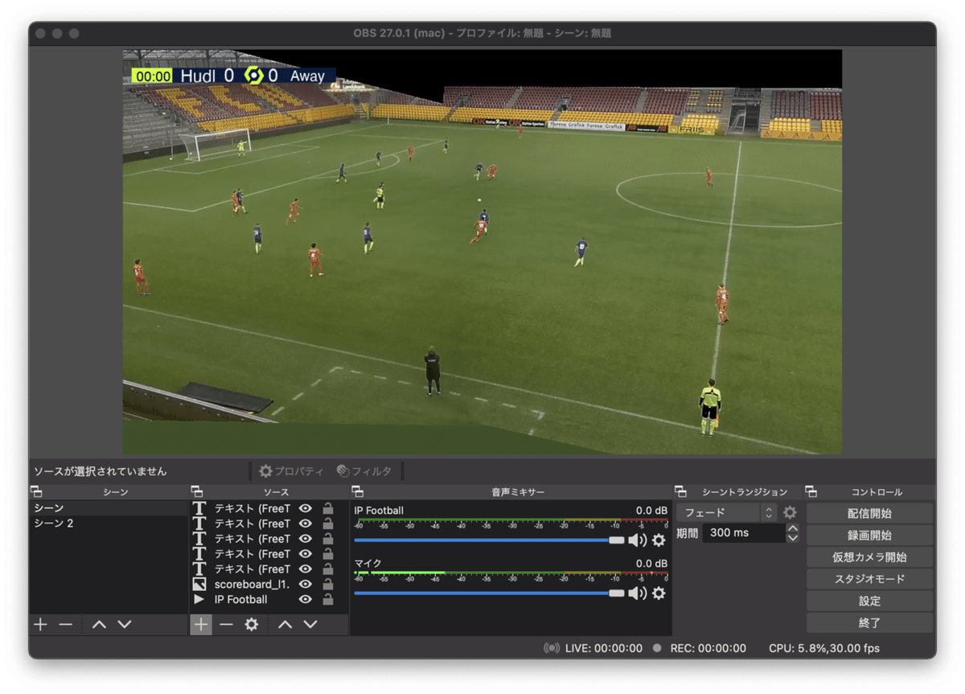This screenshot has height=694, width=965.
Task: Click the ソースが選択されていません label
Action: [x=101, y=471]
